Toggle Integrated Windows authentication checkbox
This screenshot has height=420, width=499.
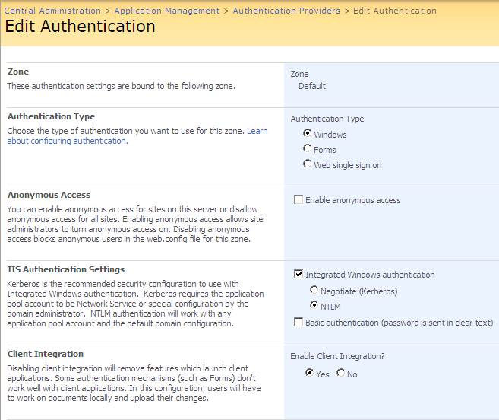coord(298,274)
